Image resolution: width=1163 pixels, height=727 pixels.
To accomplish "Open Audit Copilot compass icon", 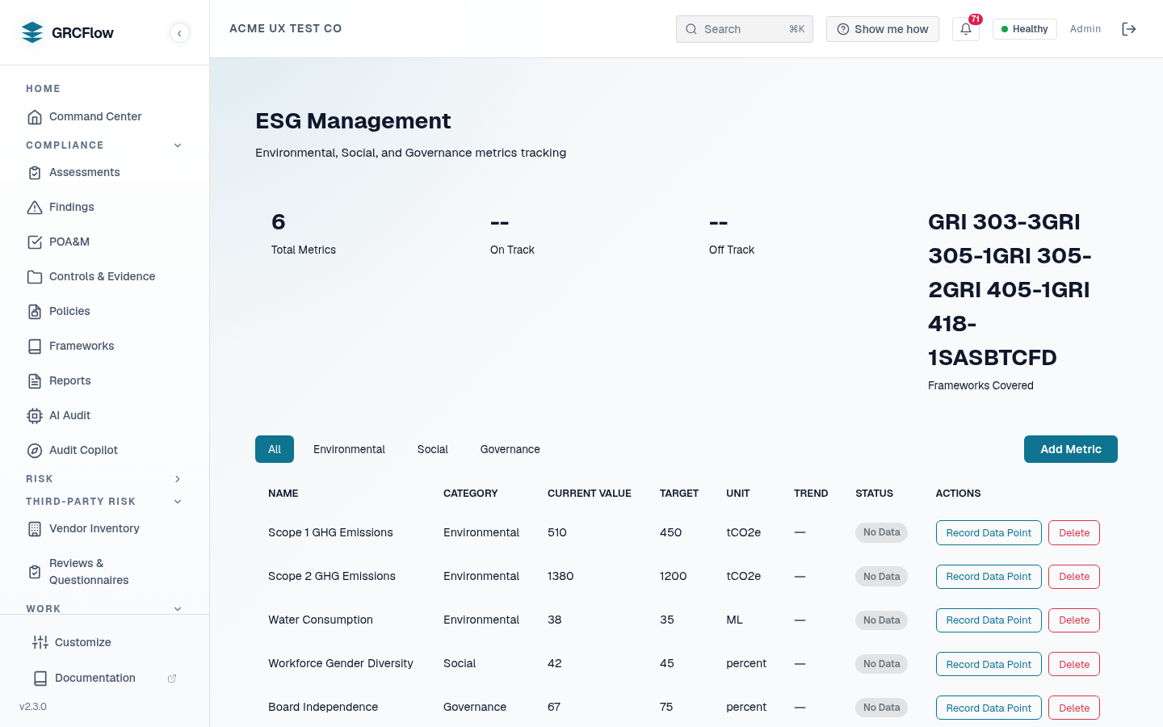I will [x=35, y=451].
